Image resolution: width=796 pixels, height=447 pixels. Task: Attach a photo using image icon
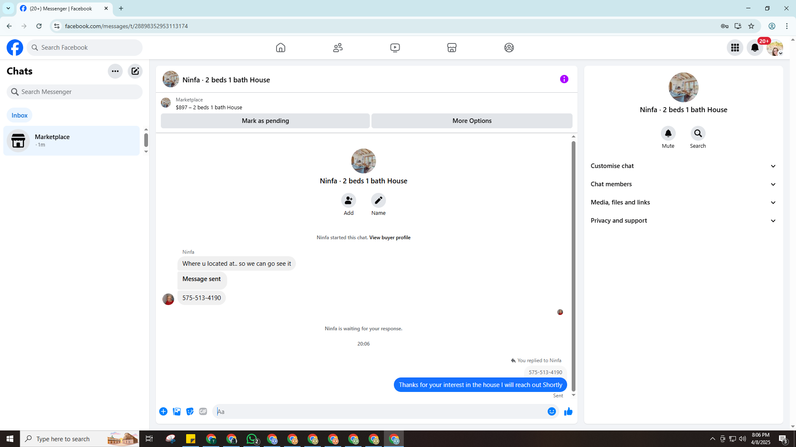pyautogui.click(x=177, y=411)
